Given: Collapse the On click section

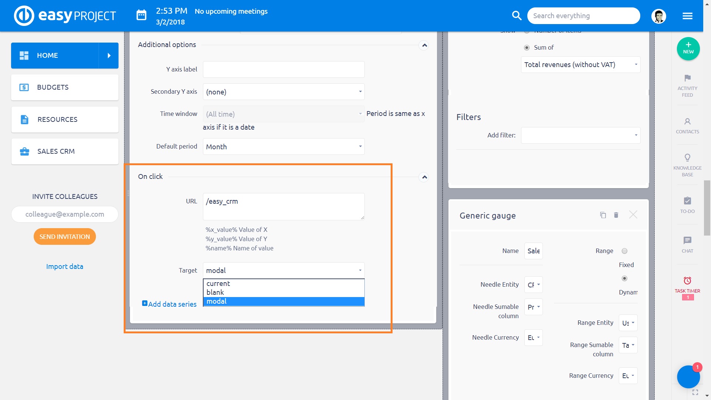Looking at the screenshot, I should [x=424, y=177].
